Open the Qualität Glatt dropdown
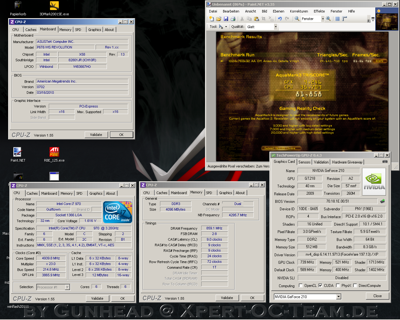400x320 pixels. coord(276,27)
